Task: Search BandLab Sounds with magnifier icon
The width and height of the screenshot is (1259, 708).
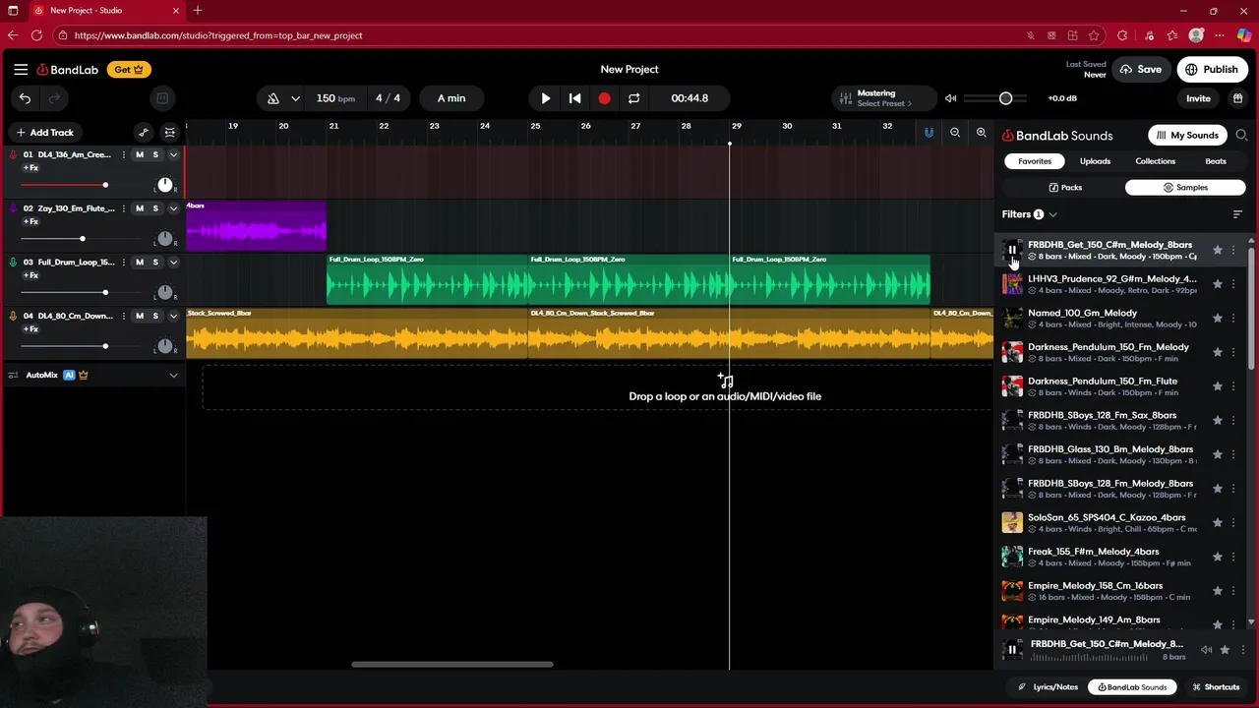Action: [1241, 136]
